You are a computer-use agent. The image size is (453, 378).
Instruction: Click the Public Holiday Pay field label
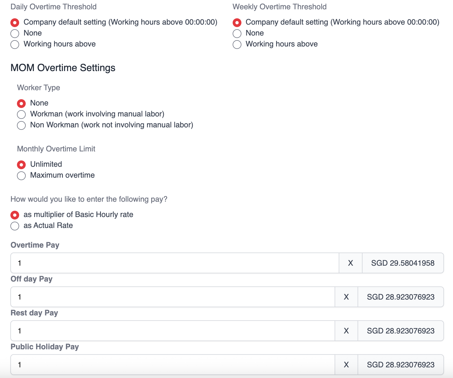click(x=45, y=347)
